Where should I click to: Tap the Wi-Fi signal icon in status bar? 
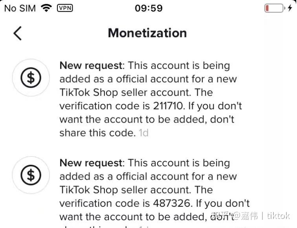coord(46,8)
